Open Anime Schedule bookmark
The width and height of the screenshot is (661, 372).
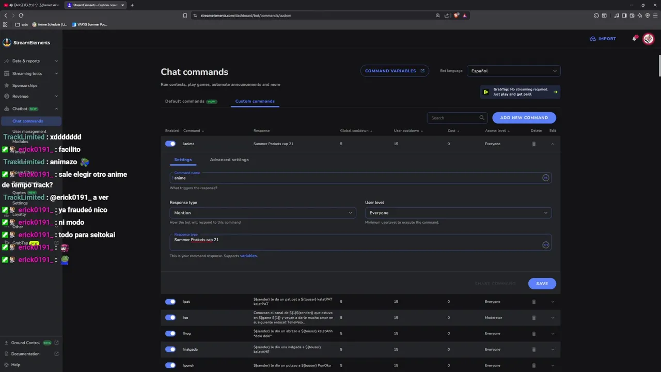pyautogui.click(x=50, y=24)
